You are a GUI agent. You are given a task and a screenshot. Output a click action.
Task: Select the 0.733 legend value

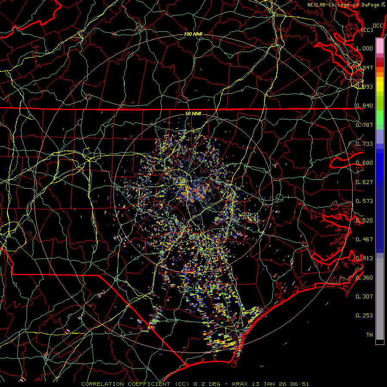(x=364, y=144)
